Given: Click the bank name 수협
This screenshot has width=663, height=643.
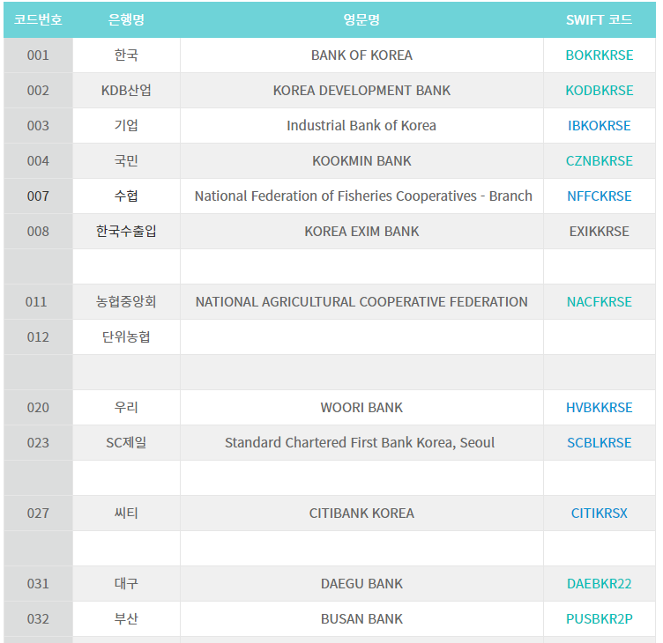Looking at the screenshot, I should (126, 196).
